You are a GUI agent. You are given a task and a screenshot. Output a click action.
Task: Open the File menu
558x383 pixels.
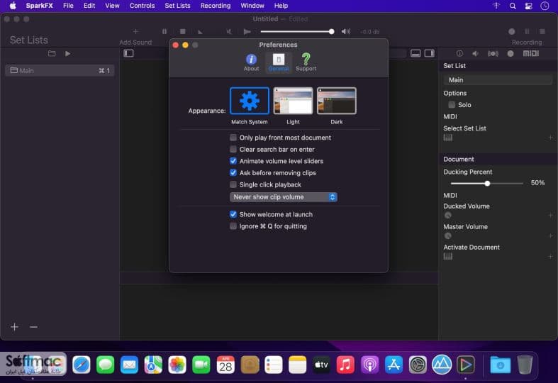click(68, 6)
